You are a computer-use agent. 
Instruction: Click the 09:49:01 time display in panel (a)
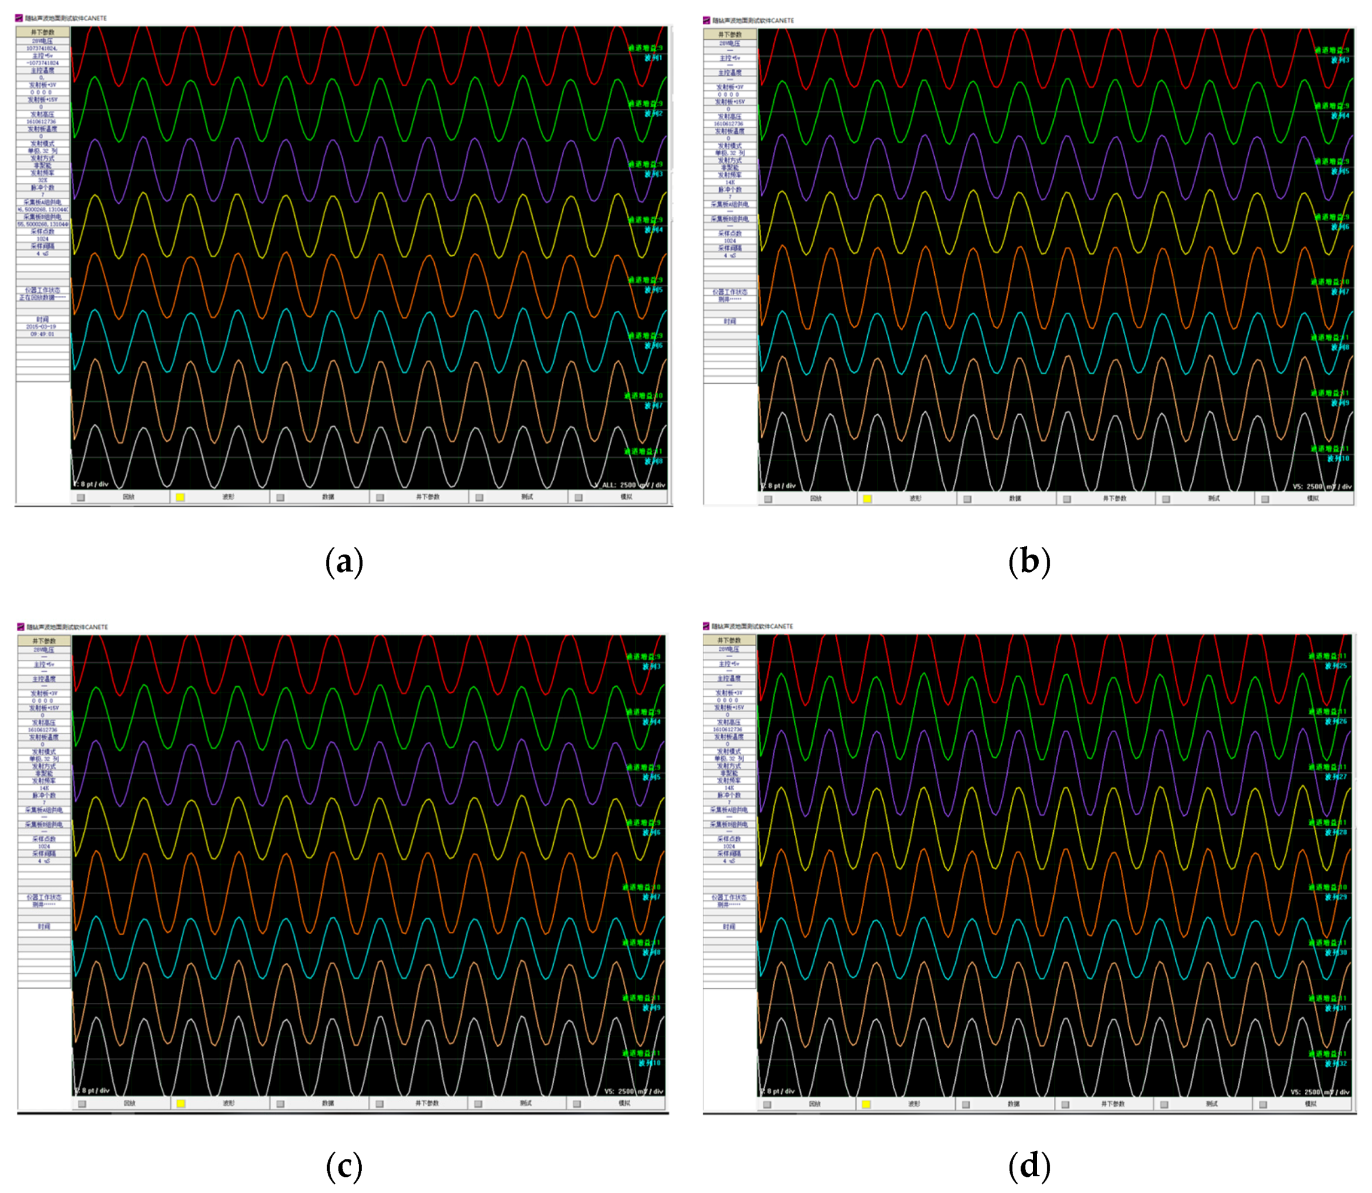click(x=42, y=335)
